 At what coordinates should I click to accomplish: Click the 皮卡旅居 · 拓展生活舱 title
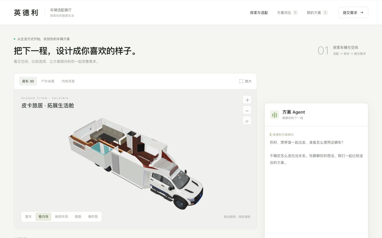tap(48, 106)
